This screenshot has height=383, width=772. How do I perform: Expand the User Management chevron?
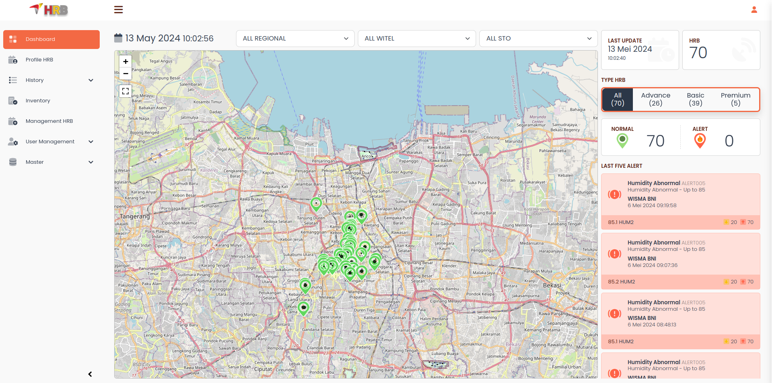(x=91, y=142)
